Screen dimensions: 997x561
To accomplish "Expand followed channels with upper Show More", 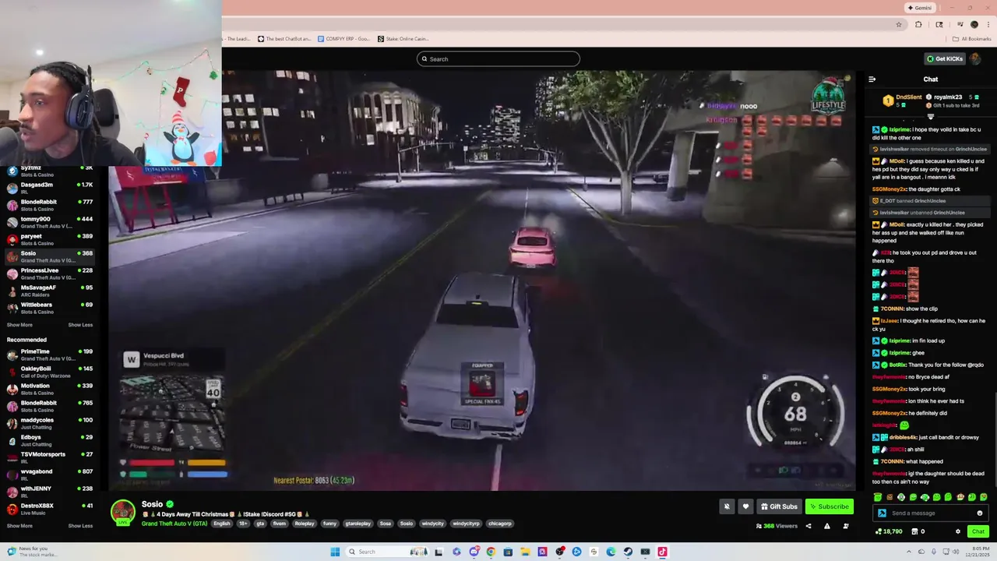I will click(19, 325).
